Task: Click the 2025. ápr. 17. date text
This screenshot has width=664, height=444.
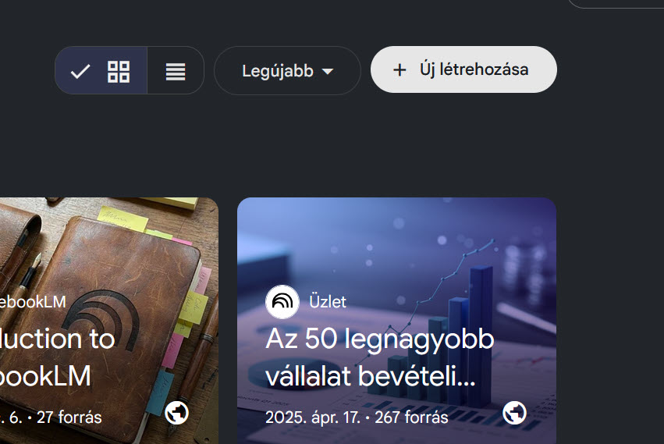Action: coord(313,417)
